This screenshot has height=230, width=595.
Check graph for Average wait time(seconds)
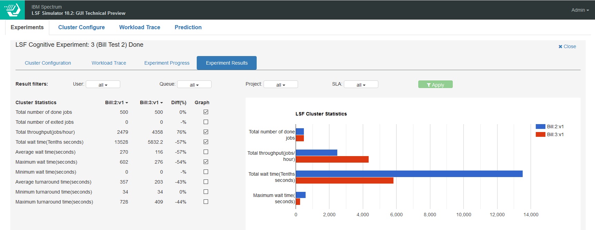coord(206,152)
